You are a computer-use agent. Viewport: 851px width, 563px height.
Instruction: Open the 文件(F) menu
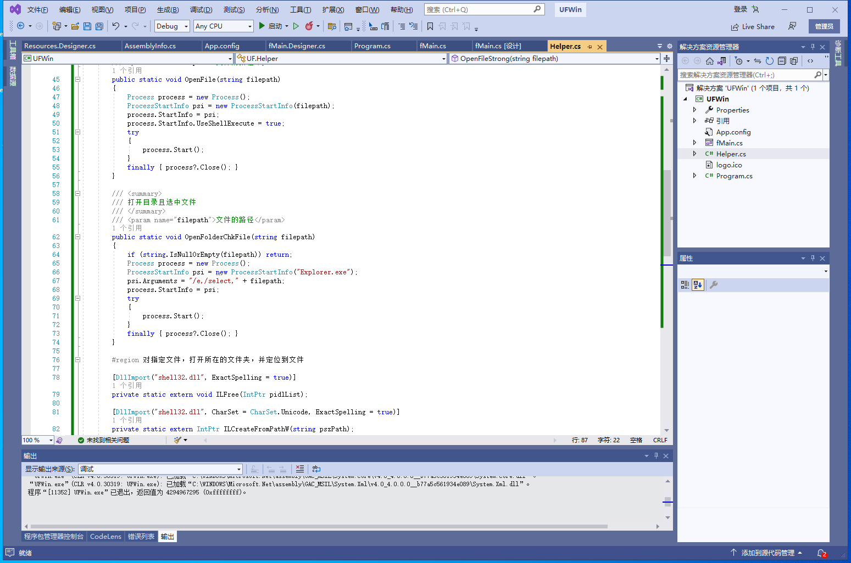38,9
